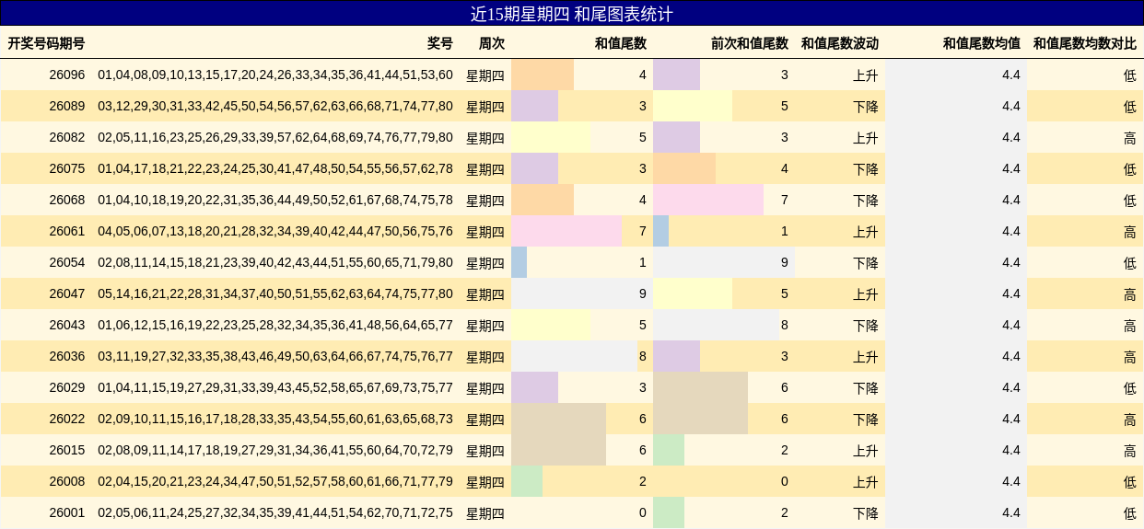Click the yellow 前次和值尾数 bar in row 26089
The width and height of the screenshot is (1144, 529).
point(693,106)
